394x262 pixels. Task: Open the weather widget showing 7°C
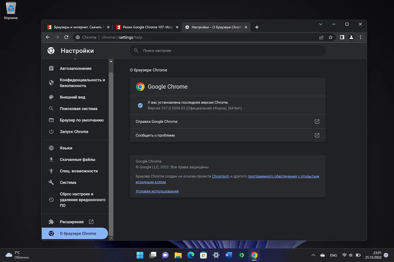click(17, 255)
